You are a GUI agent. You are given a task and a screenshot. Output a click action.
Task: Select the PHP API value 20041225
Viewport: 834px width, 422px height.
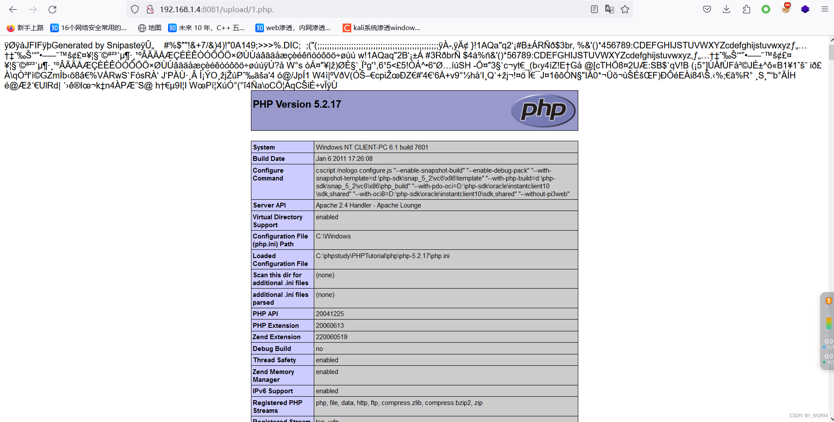coord(330,314)
